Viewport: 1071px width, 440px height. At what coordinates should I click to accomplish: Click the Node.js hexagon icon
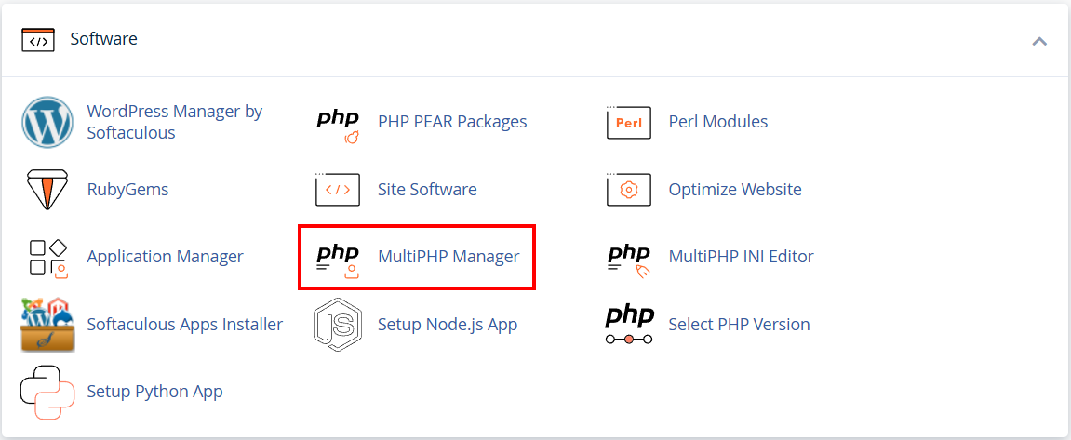(x=338, y=325)
